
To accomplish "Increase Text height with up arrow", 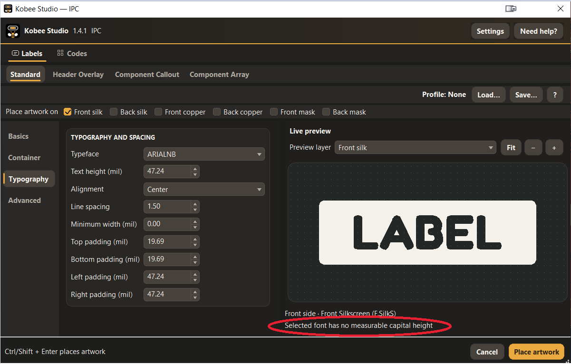I will 195,168.
